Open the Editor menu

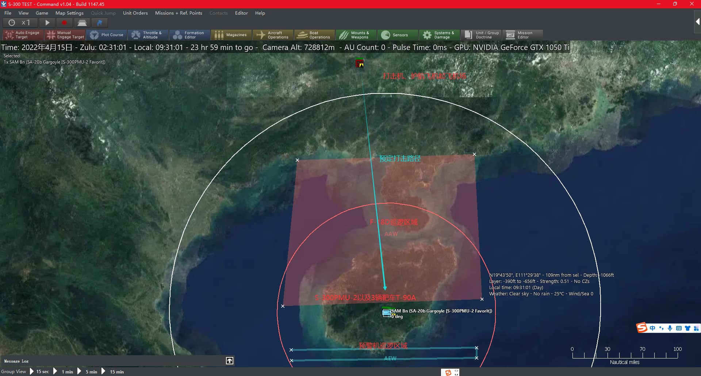click(241, 13)
